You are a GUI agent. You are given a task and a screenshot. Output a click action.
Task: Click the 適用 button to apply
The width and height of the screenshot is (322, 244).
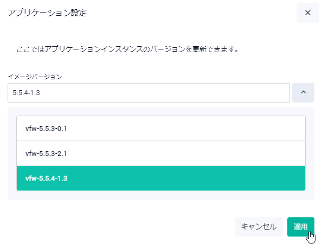(x=301, y=227)
